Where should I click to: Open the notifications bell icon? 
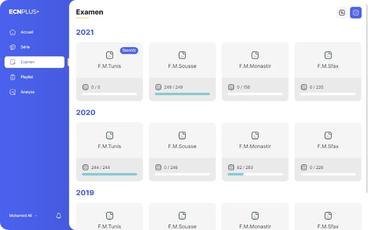pyautogui.click(x=58, y=216)
